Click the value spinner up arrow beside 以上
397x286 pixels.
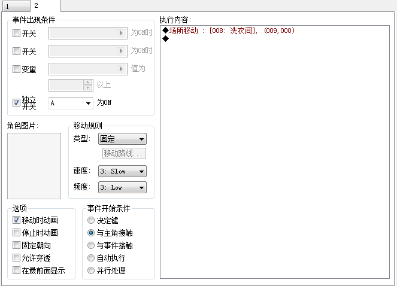(x=87, y=83)
